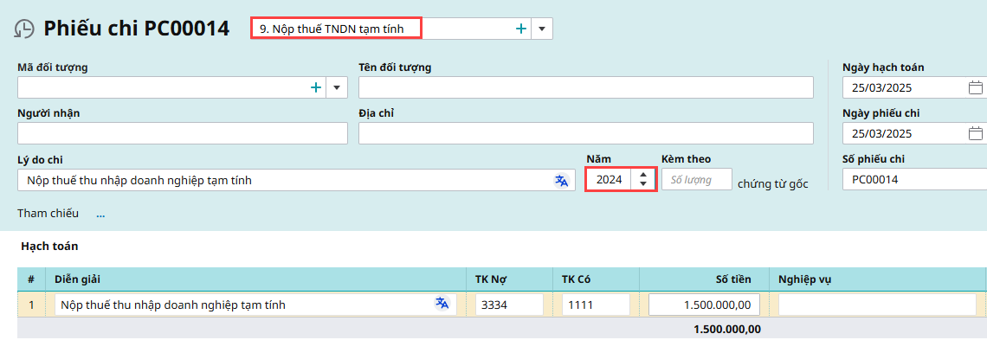987x340 pixels.
Task: Click translate icon in the Diễn giải row
Action: click(x=442, y=305)
